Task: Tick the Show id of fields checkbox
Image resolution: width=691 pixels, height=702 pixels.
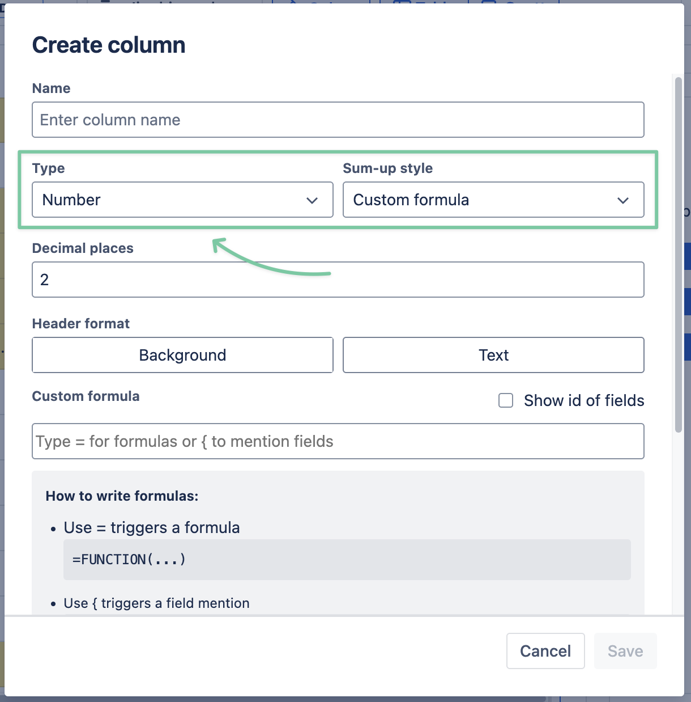Action: pyautogui.click(x=506, y=401)
